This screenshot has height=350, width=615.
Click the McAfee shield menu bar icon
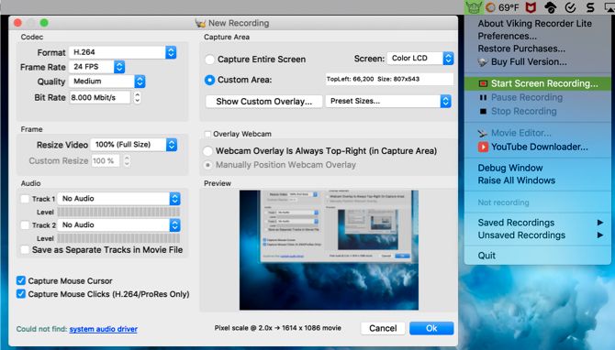click(x=531, y=7)
